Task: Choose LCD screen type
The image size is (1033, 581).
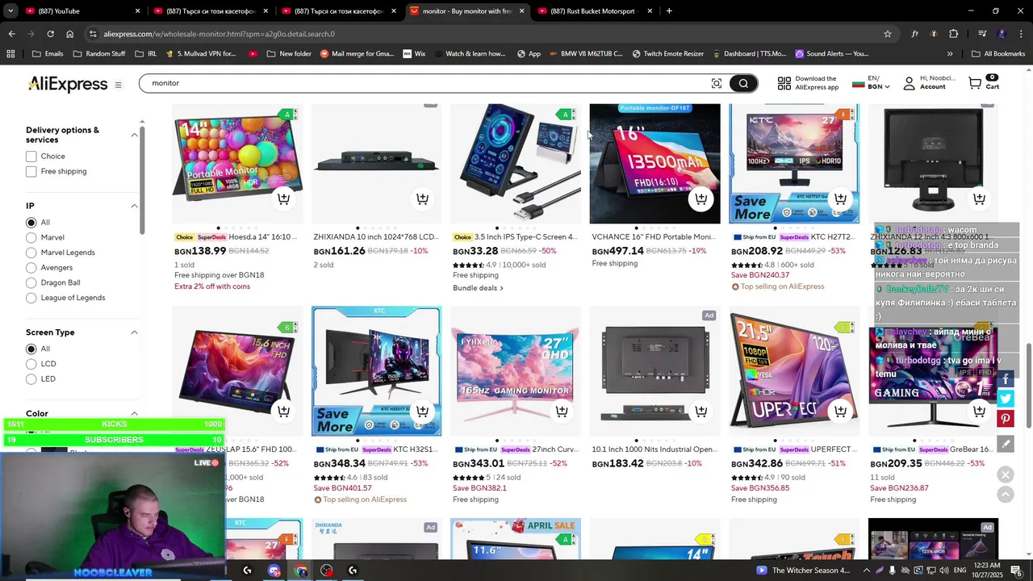Action: 31,364
